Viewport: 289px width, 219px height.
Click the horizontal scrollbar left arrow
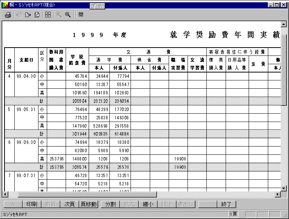(5, 194)
